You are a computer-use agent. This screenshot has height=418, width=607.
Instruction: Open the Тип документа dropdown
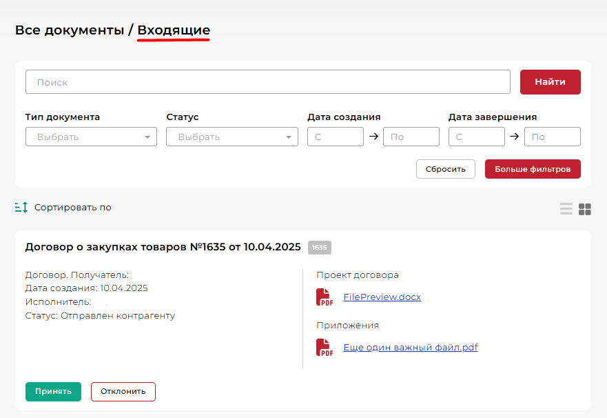tap(91, 137)
